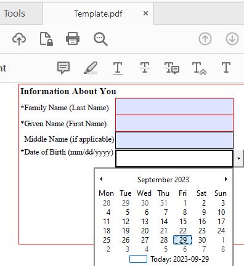
Task: Select September 13 in calendar
Action: (145, 222)
